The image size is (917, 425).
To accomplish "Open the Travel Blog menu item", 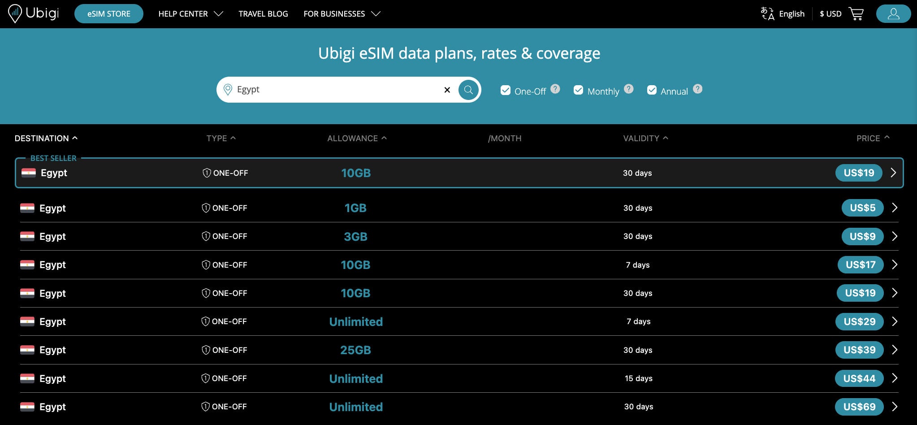I will click(263, 14).
